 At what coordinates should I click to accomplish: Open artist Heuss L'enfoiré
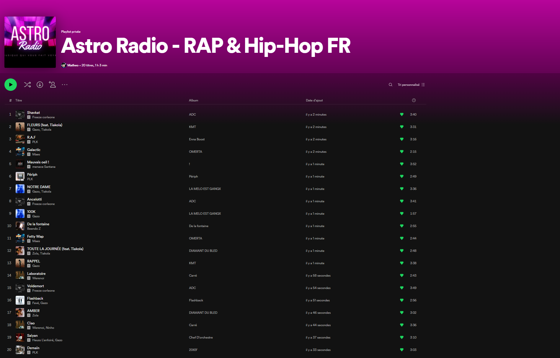pos(43,340)
